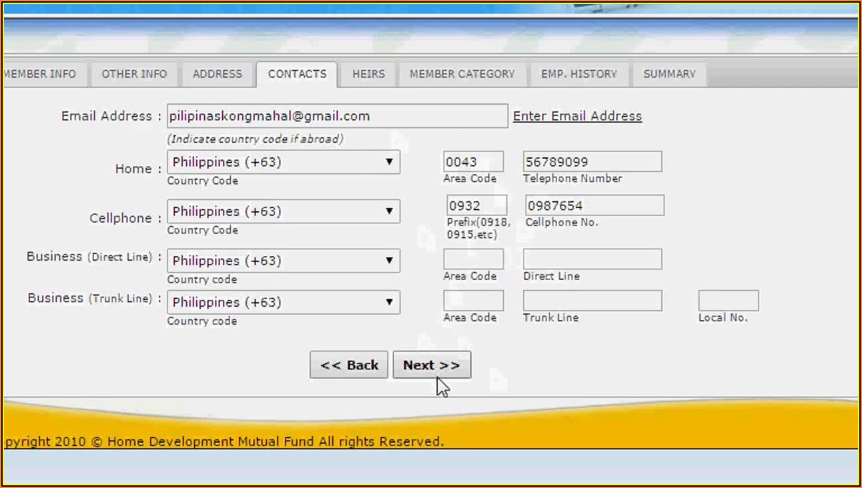The width and height of the screenshot is (862, 488).
Task: Switch to the Emp. History tab
Action: coord(578,74)
